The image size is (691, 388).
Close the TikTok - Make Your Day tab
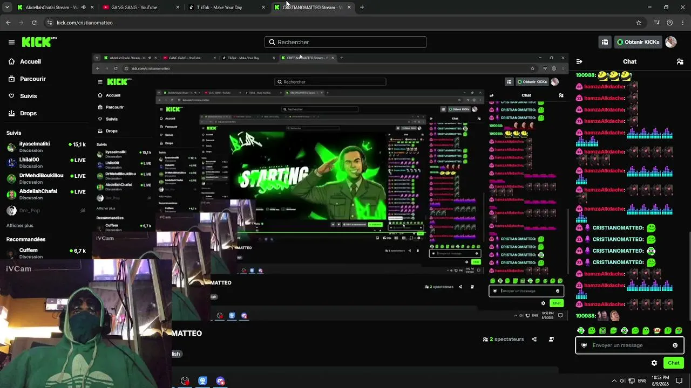click(263, 8)
